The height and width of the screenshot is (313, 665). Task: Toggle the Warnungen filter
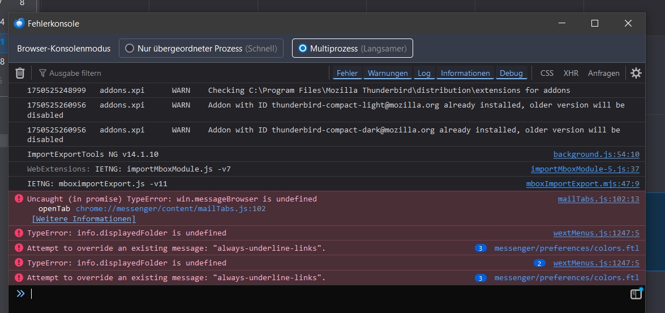(x=388, y=73)
